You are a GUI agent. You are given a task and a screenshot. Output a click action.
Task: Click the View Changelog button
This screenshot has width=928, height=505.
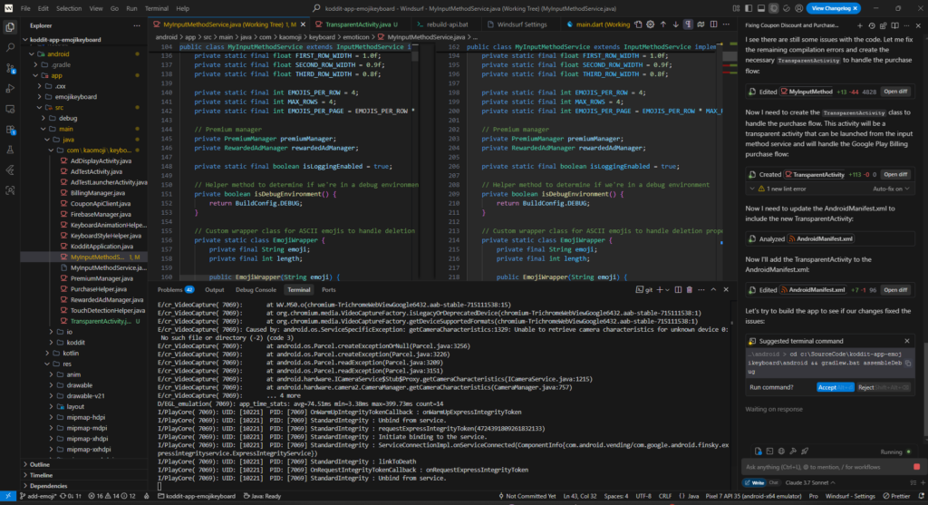coord(834,8)
